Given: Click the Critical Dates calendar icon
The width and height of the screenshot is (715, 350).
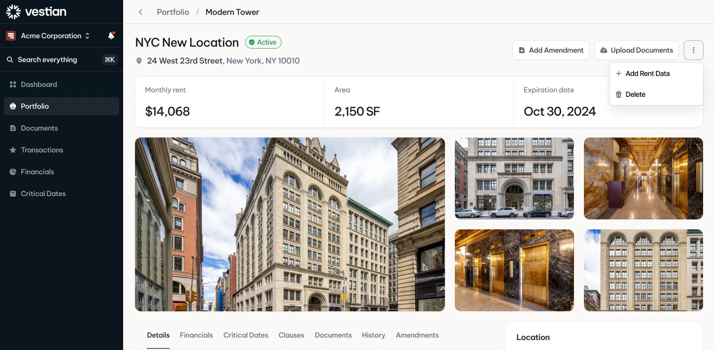Looking at the screenshot, I should click(13, 194).
